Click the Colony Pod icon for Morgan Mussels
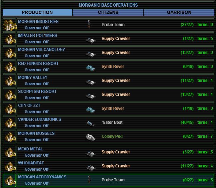Image resolution: width=216 pixels, height=188 pixels. 90,137
